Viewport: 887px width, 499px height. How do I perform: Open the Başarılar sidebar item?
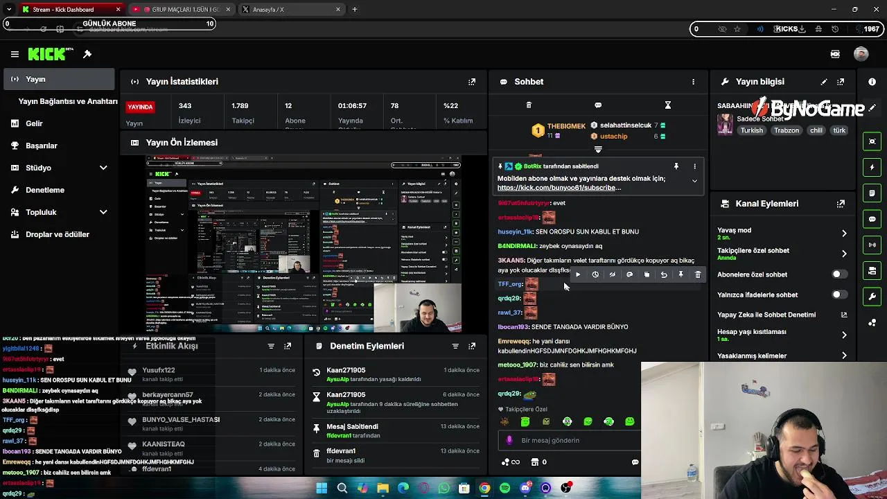tap(59, 146)
